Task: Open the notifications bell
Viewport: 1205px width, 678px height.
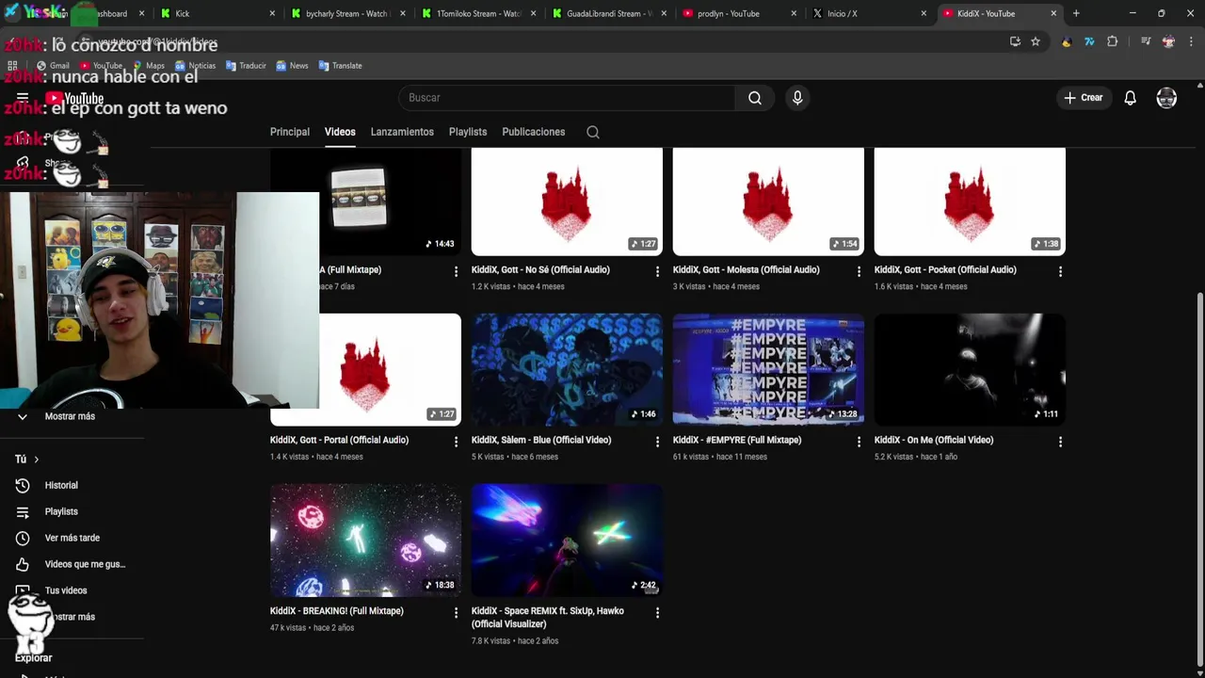Action: tap(1130, 98)
